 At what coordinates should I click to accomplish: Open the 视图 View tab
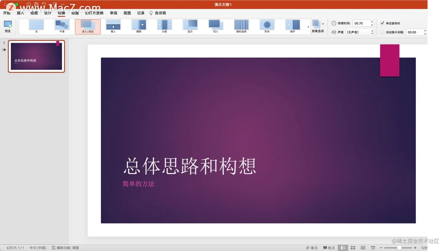click(x=127, y=13)
